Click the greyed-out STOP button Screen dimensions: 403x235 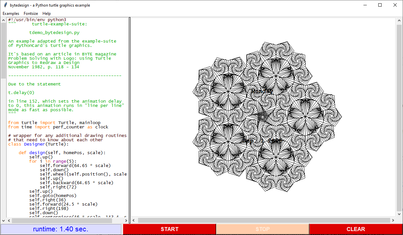(262, 229)
